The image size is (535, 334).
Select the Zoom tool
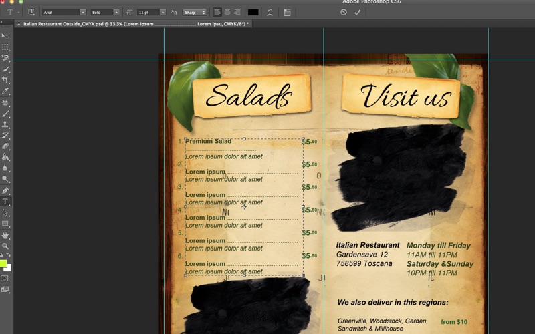click(5, 246)
